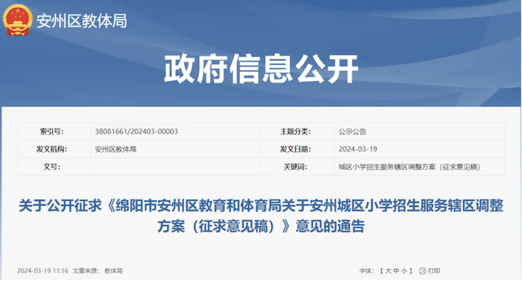Click the timestamp 2024-03-19 11:16
The width and height of the screenshot is (522, 281).
[x=43, y=271]
